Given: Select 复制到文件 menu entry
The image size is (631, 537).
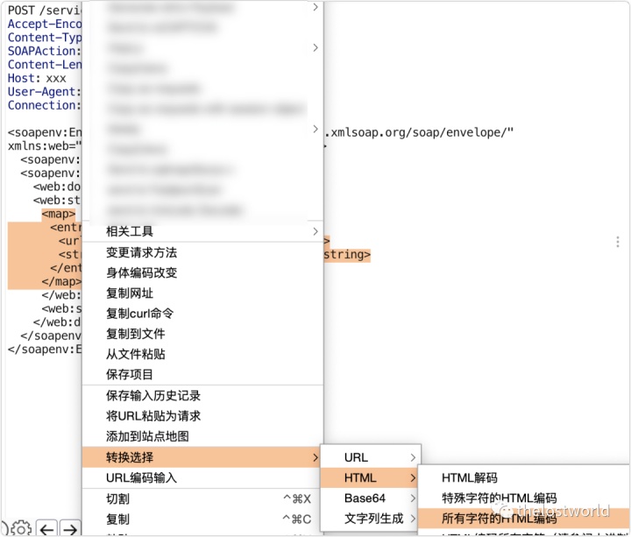Looking at the screenshot, I should click(x=202, y=334).
